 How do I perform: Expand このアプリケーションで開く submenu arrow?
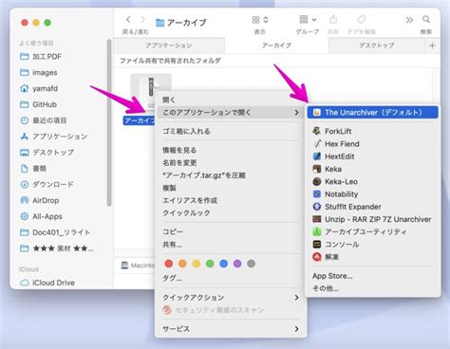point(296,112)
